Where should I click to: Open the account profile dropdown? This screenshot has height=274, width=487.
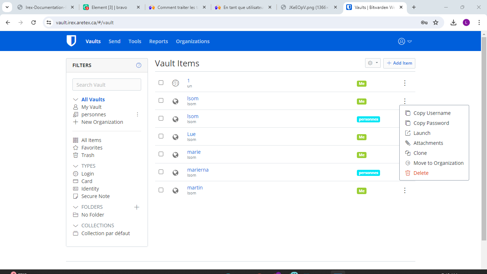[405, 41]
